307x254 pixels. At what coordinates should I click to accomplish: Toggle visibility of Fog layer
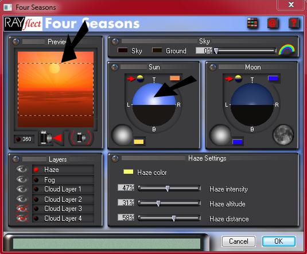point(22,179)
